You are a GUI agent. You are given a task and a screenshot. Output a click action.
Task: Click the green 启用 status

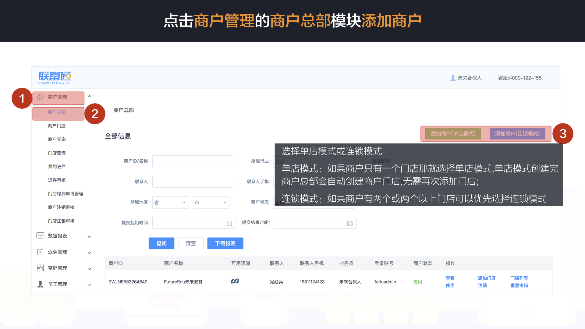tap(418, 282)
